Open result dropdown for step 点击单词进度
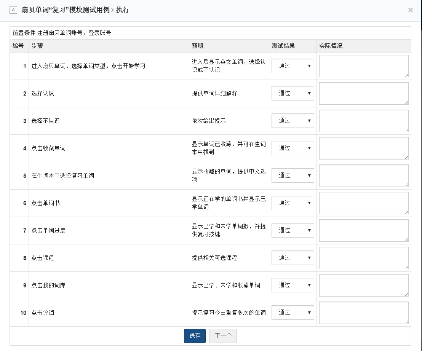The image size is (422, 351). [293, 230]
